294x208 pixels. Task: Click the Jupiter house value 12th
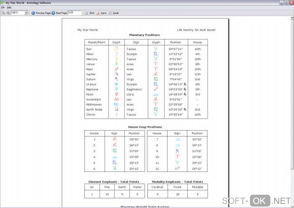coord(198,74)
